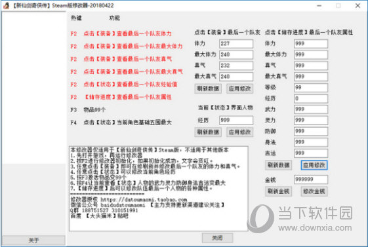Focus the 经历 field under 当前【状态】界面人物

pos(236,120)
